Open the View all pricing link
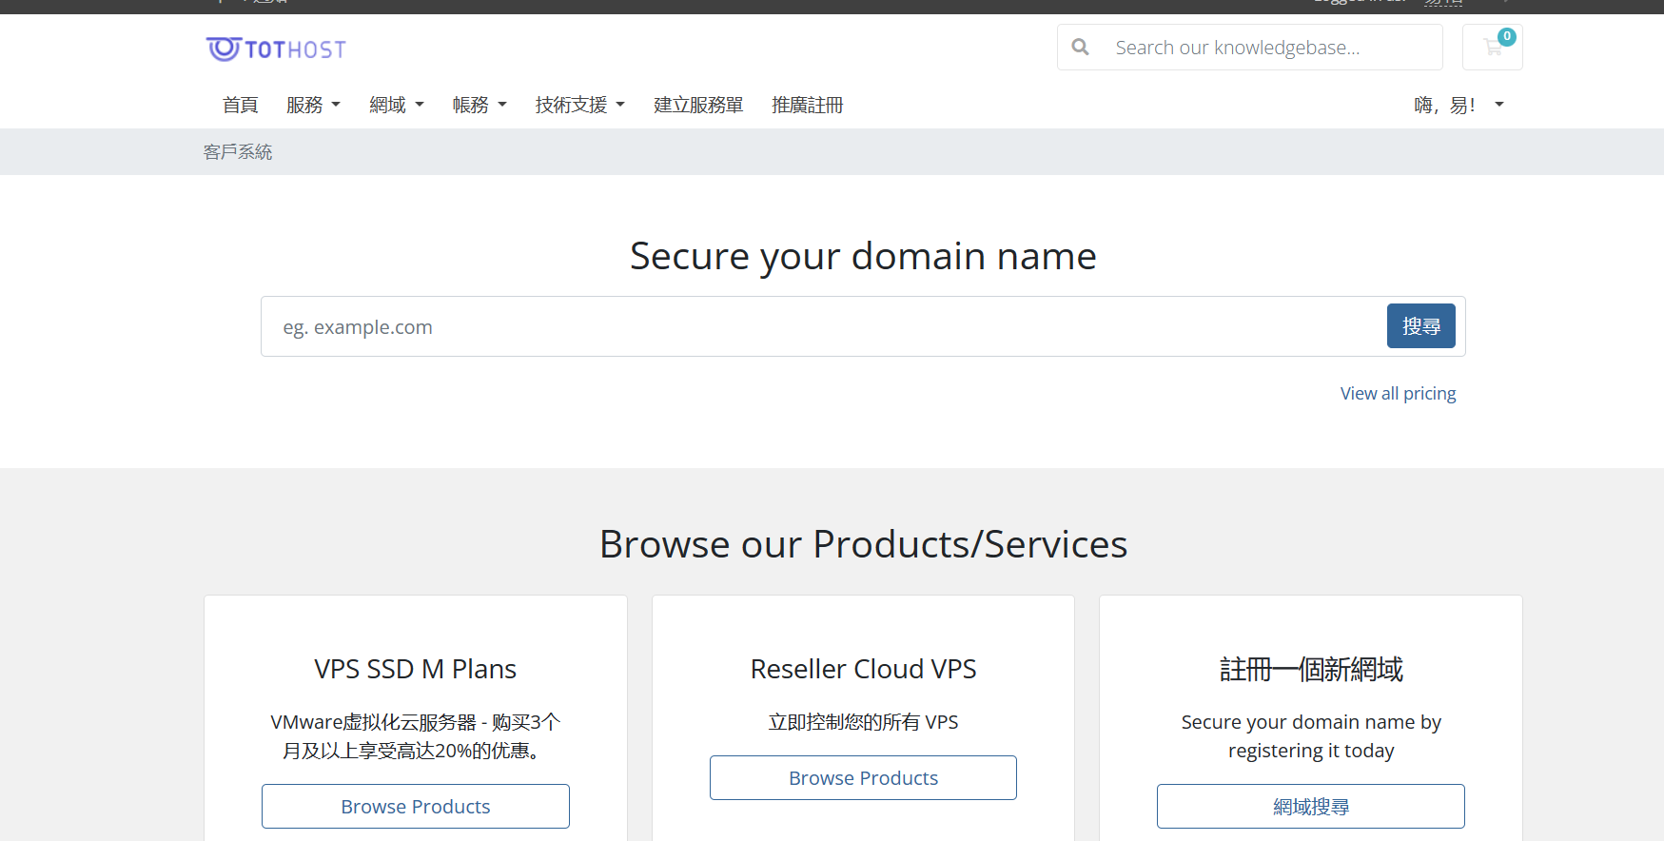The height and width of the screenshot is (841, 1664). click(x=1398, y=394)
